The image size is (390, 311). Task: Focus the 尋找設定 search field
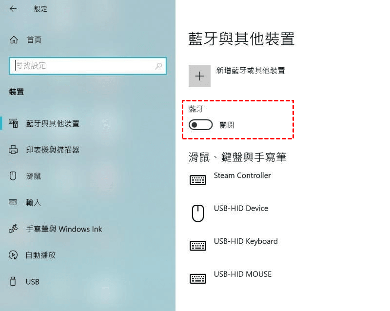click(x=88, y=66)
